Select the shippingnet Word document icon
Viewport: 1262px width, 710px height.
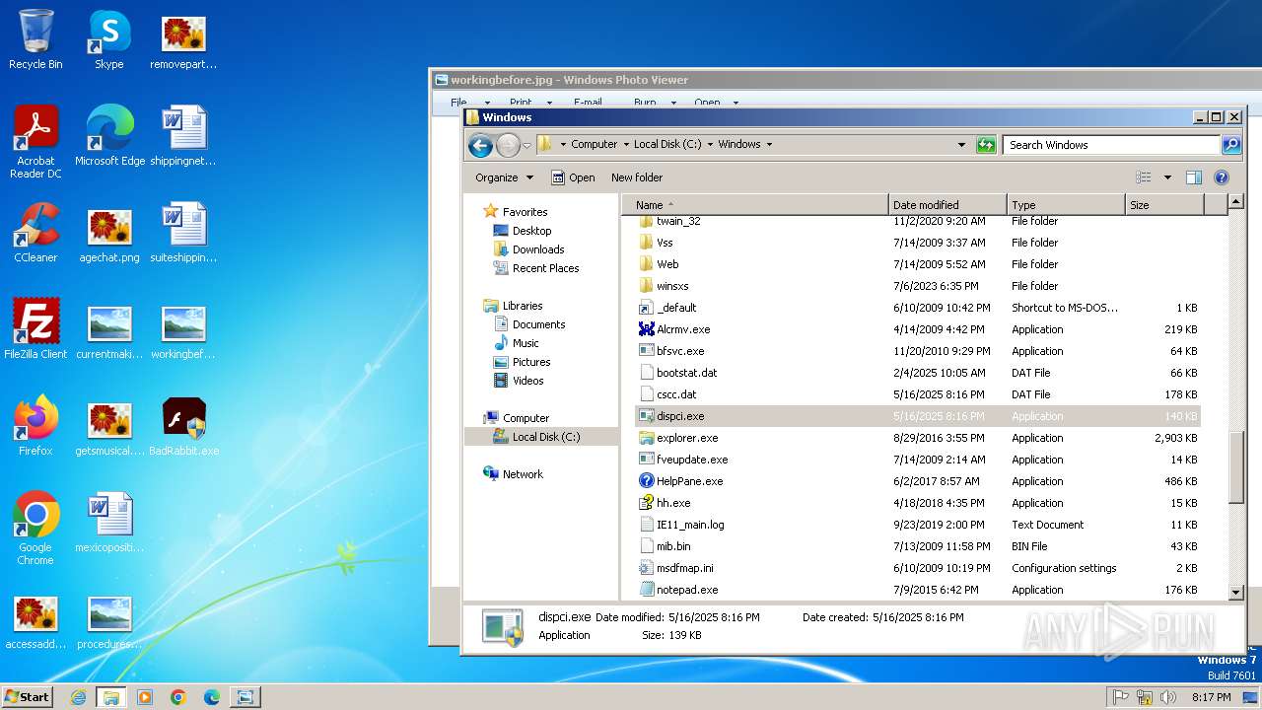[184, 135]
